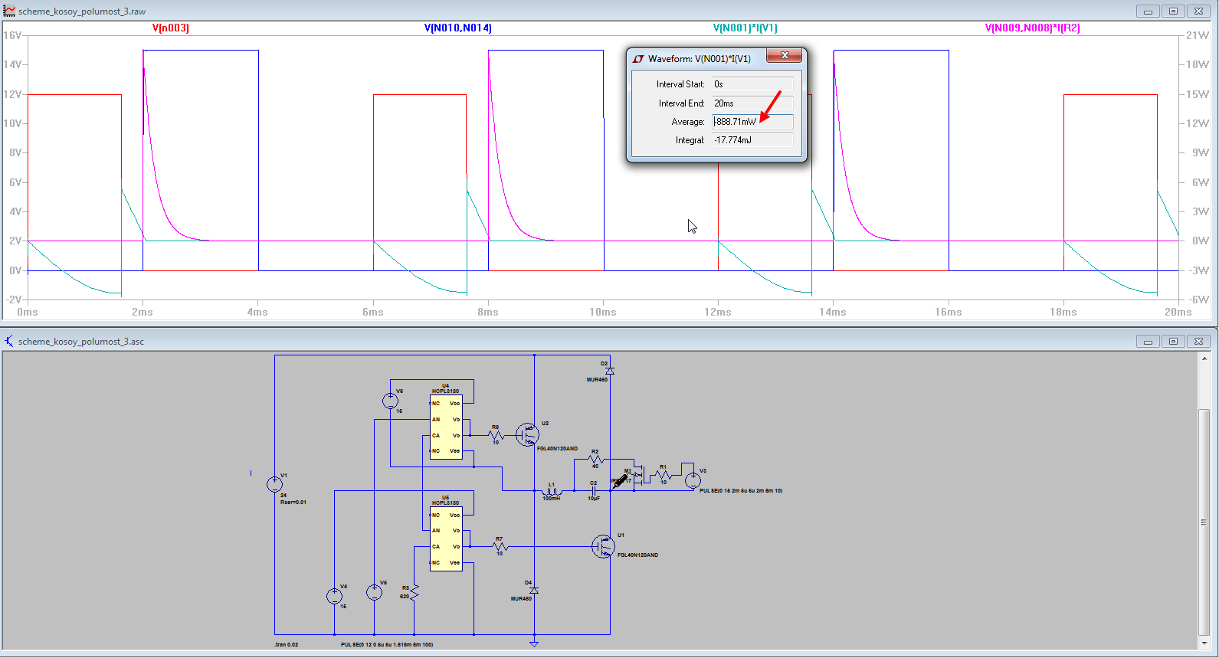Screen dimensions: 1219x658
Task: Click the L1 100mH inductor symbol
Action: 552,491
